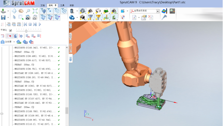Click the colored camera save-view icon

(28, 18)
